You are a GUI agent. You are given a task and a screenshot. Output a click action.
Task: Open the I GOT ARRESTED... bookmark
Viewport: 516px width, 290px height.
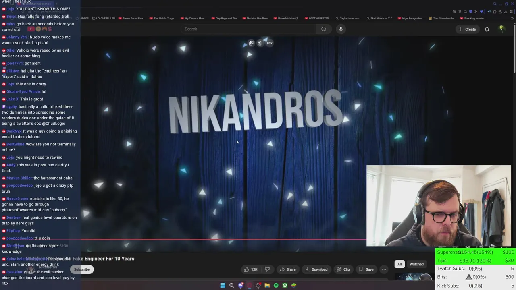coord(317,19)
